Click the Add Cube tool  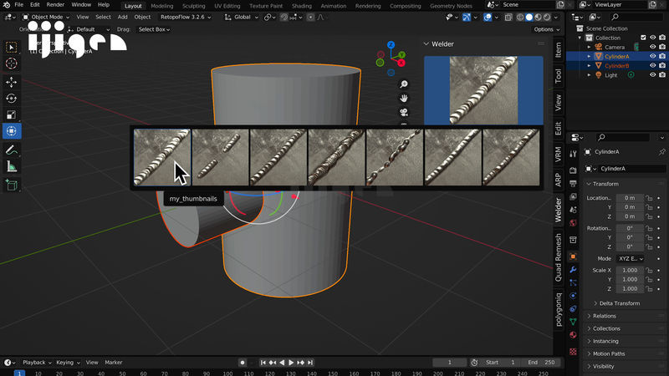click(x=12, y=185)
